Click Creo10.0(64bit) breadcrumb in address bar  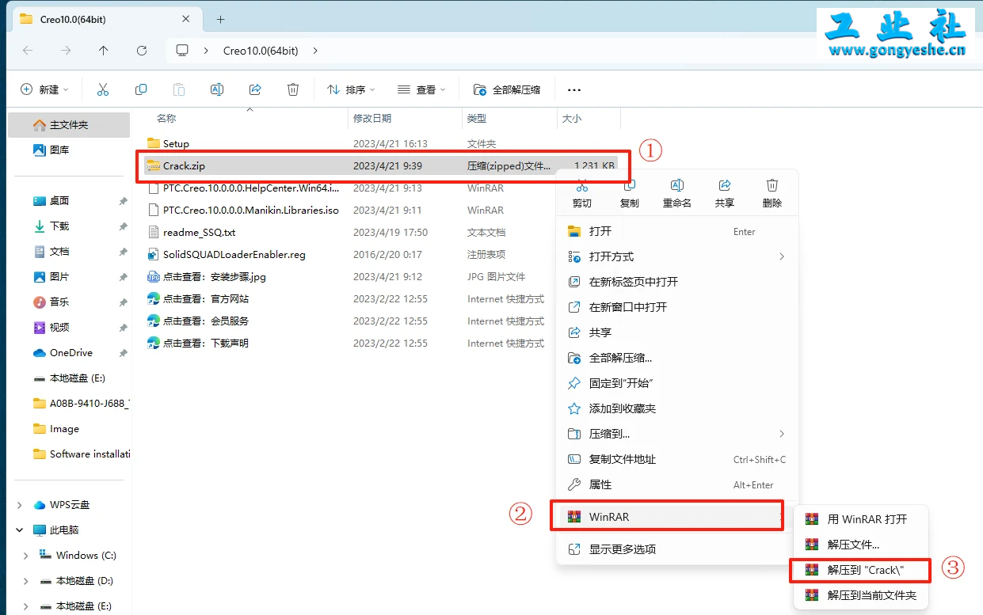(261, 51)
